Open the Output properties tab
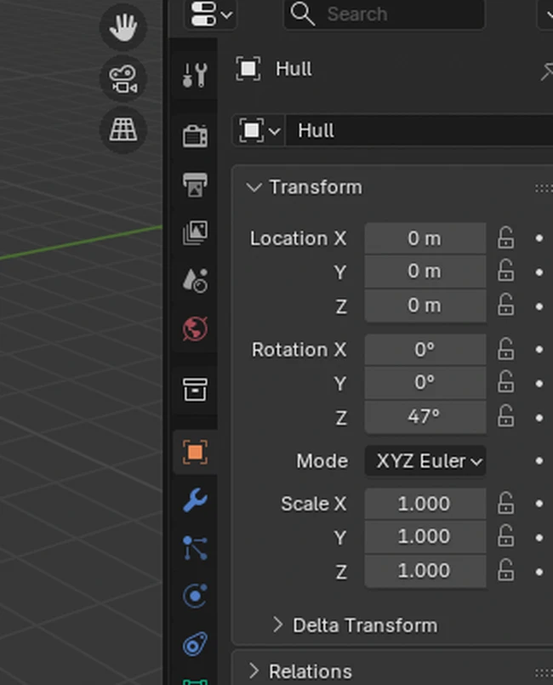This screenshot has height=685, width=553. coord(195,185)
